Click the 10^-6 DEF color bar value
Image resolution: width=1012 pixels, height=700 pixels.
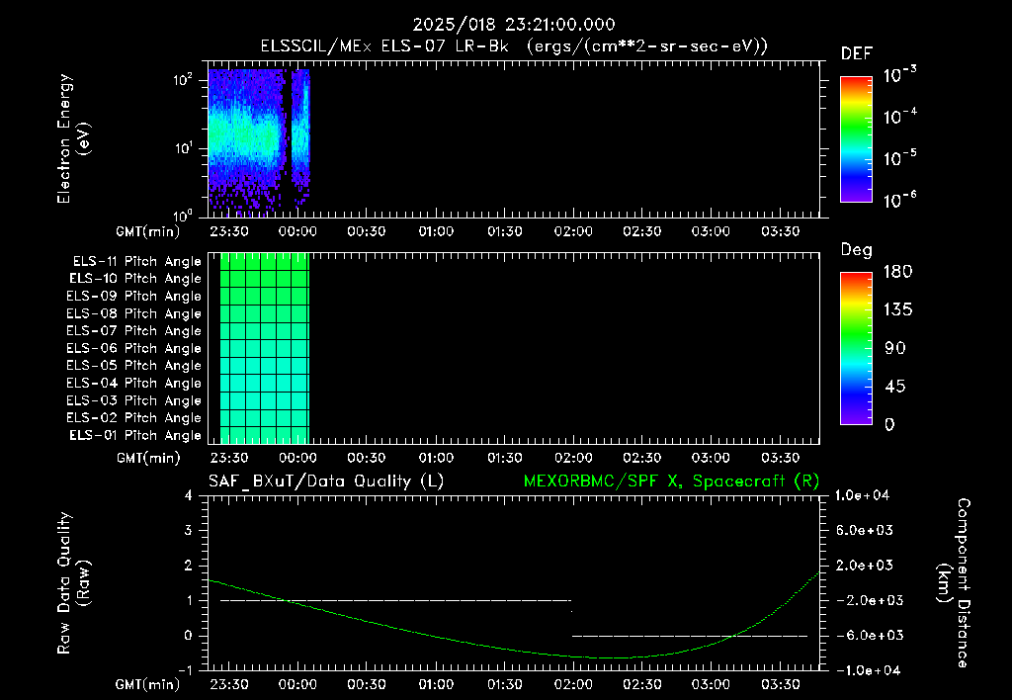(x=900, y=200)
